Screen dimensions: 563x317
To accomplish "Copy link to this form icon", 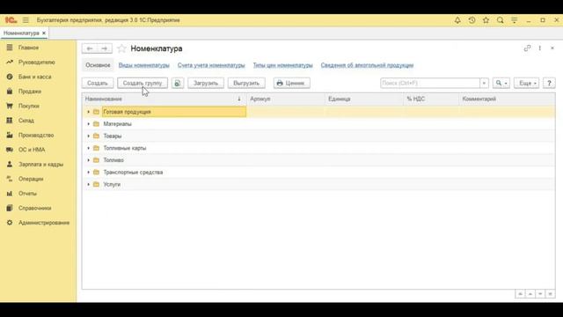I will pos(527,48).
